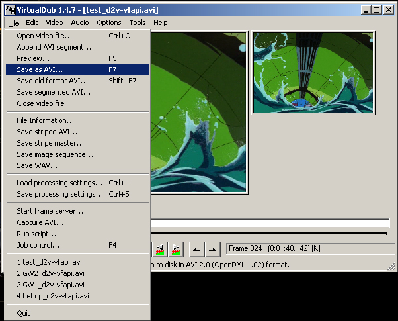Choose Save striped AVI…
398x321 pixels.
click(x=77, y=132)
